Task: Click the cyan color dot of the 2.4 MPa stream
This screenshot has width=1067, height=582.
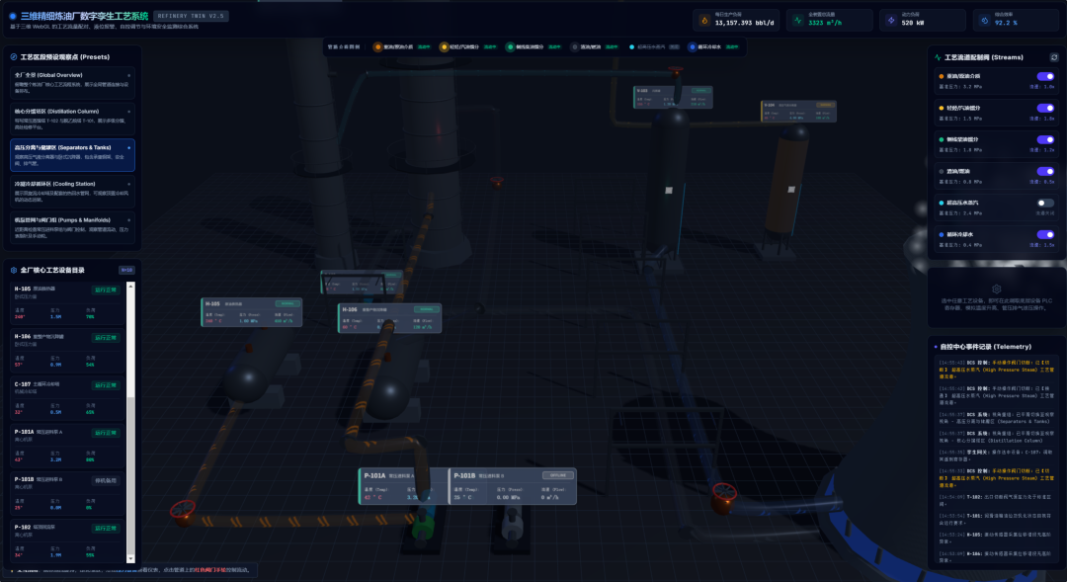Action: click(942, 203)
